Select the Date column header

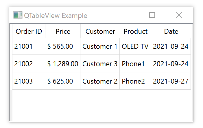171,31
